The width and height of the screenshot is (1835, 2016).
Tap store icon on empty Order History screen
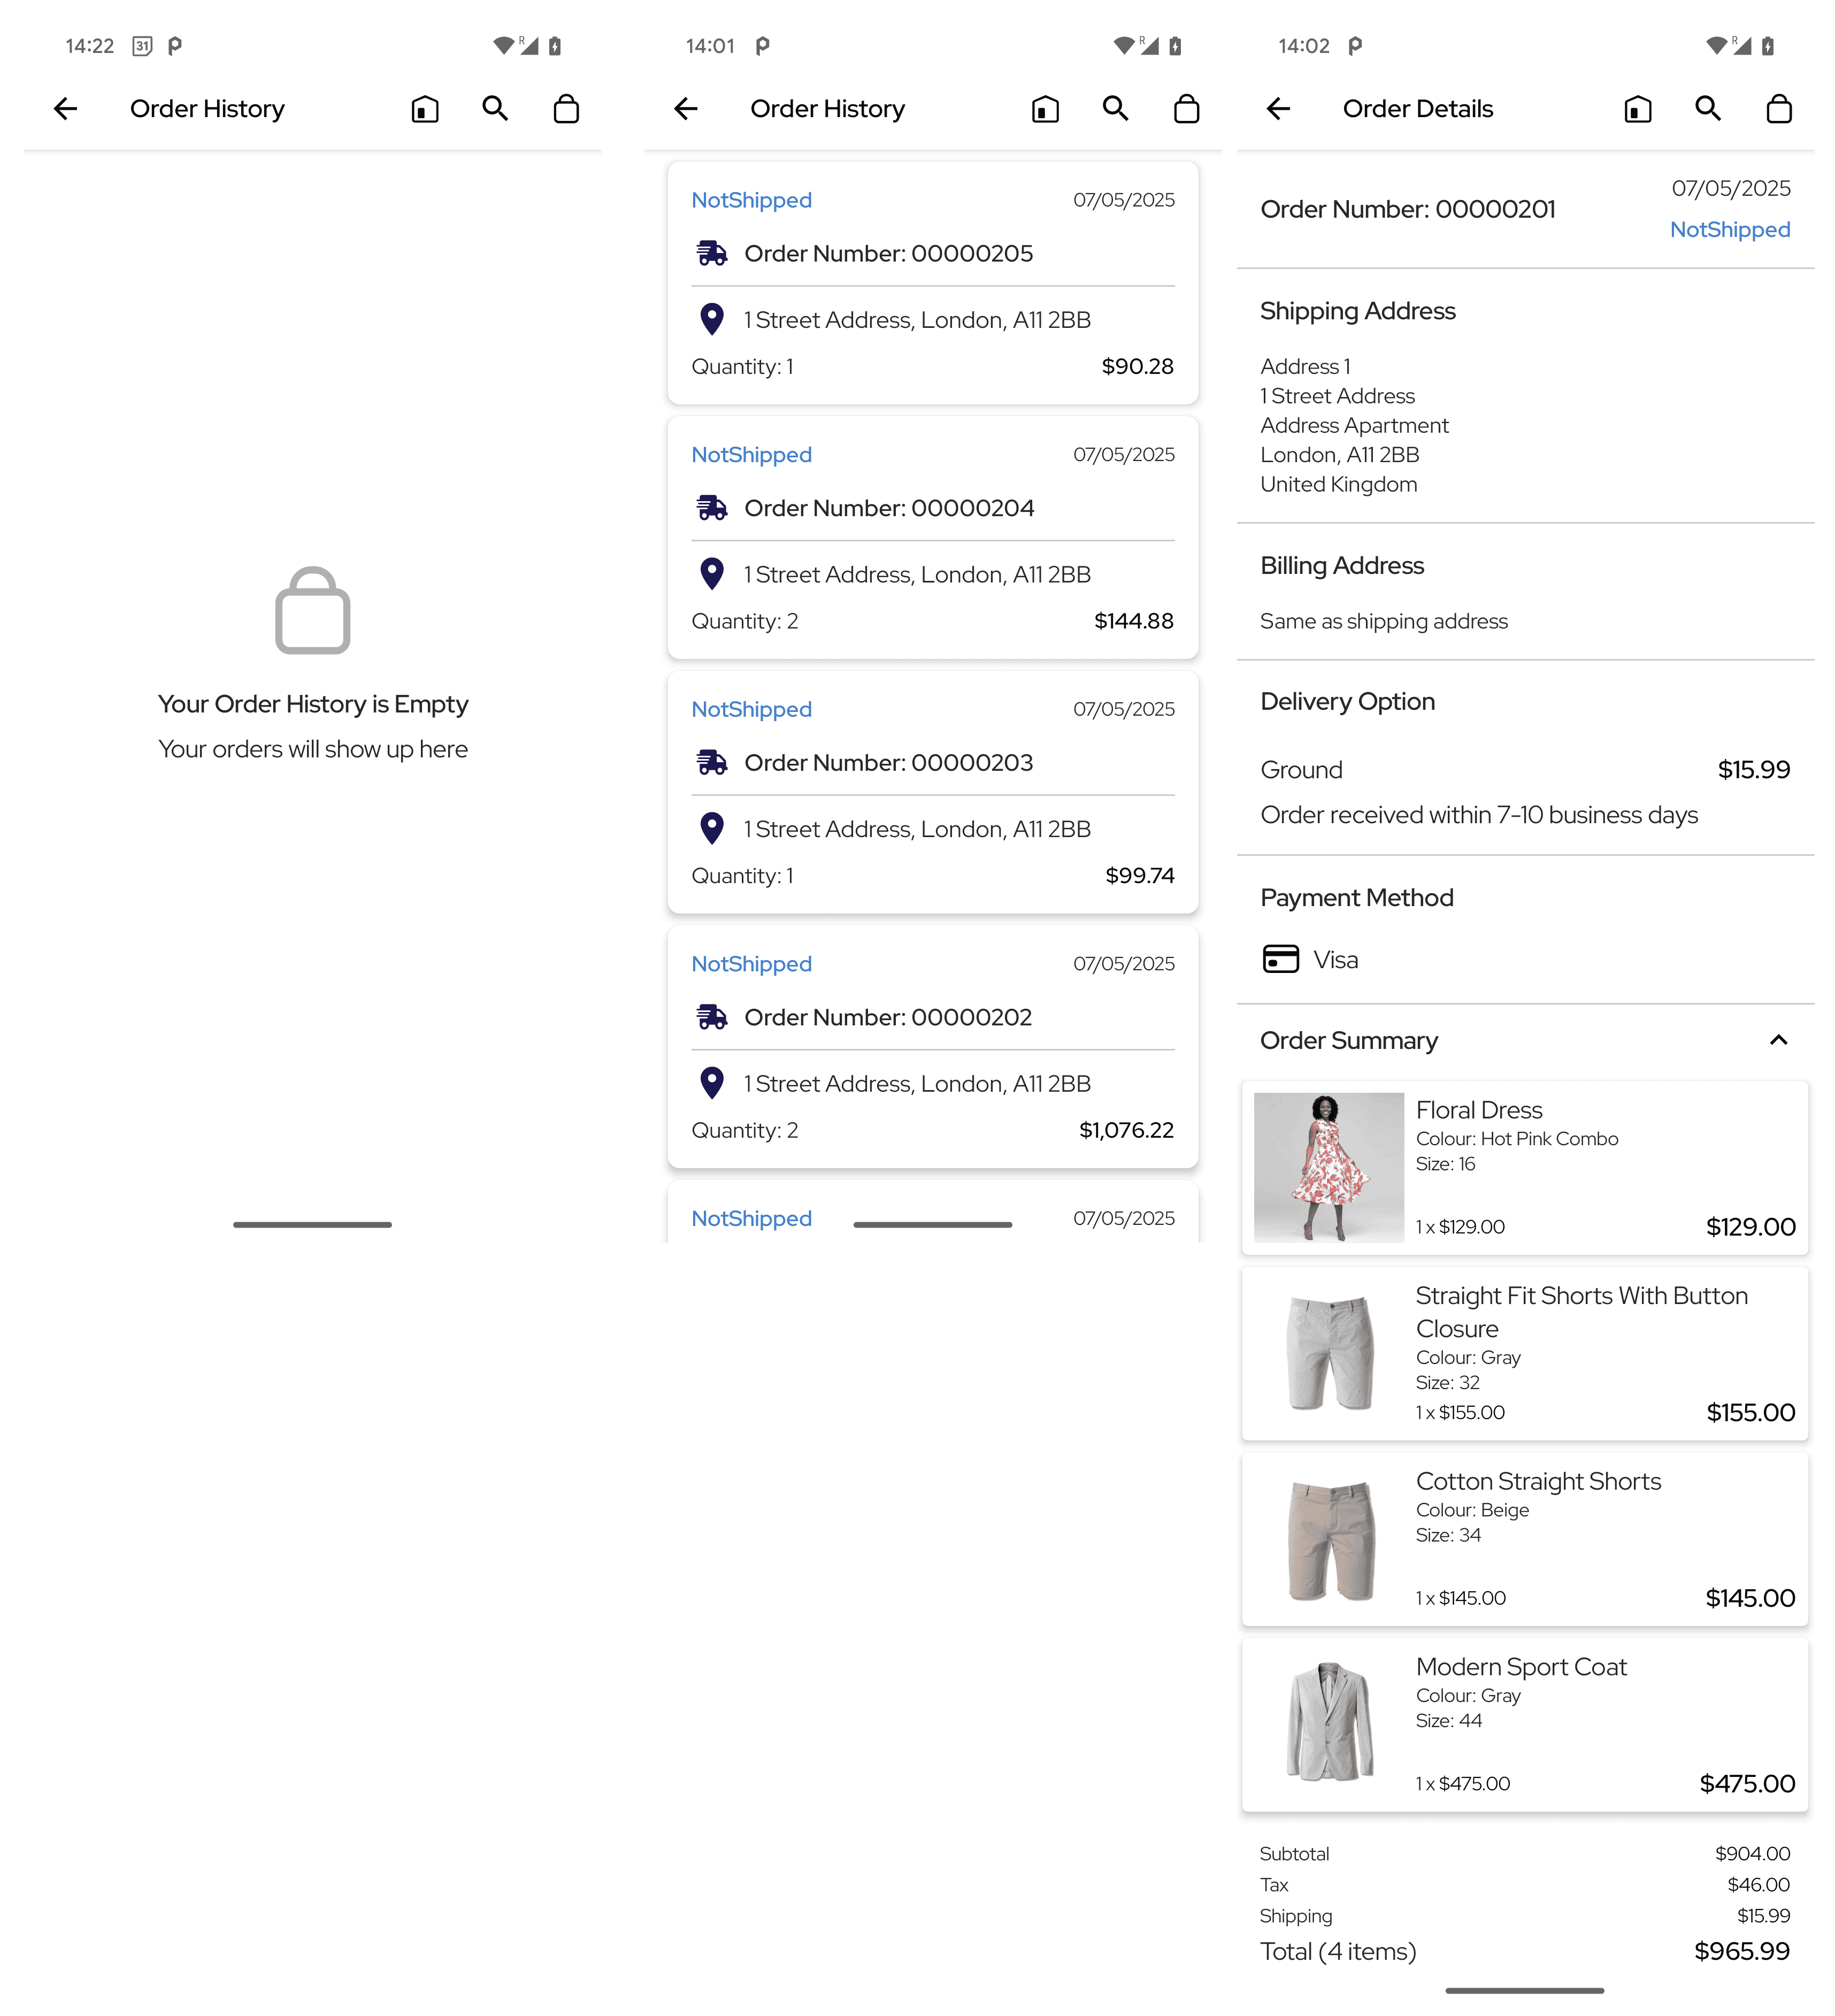click(425, 109)
